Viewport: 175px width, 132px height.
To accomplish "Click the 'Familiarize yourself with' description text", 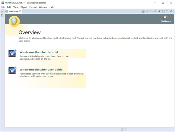I will pyautogui.click(x=52, y=75).
